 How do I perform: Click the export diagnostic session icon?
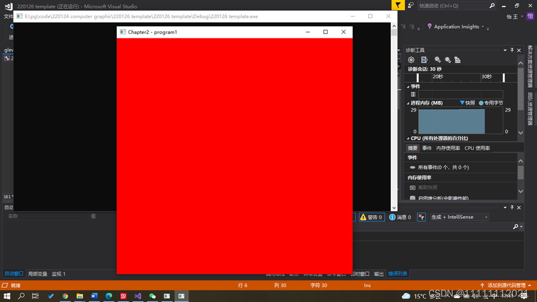tap(424, 60)
